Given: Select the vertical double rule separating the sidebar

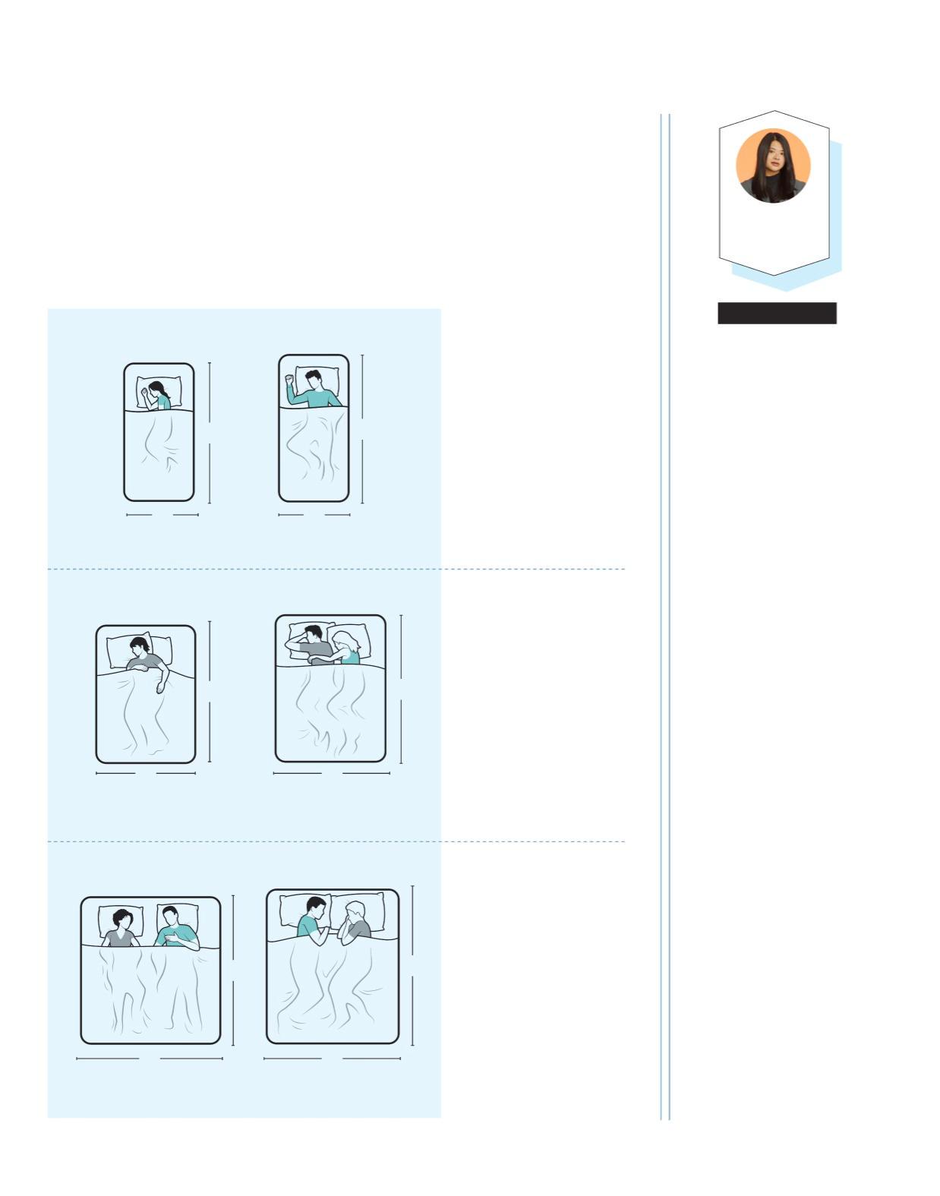Looking at the screenshot, I should click(x=665, y=617).
